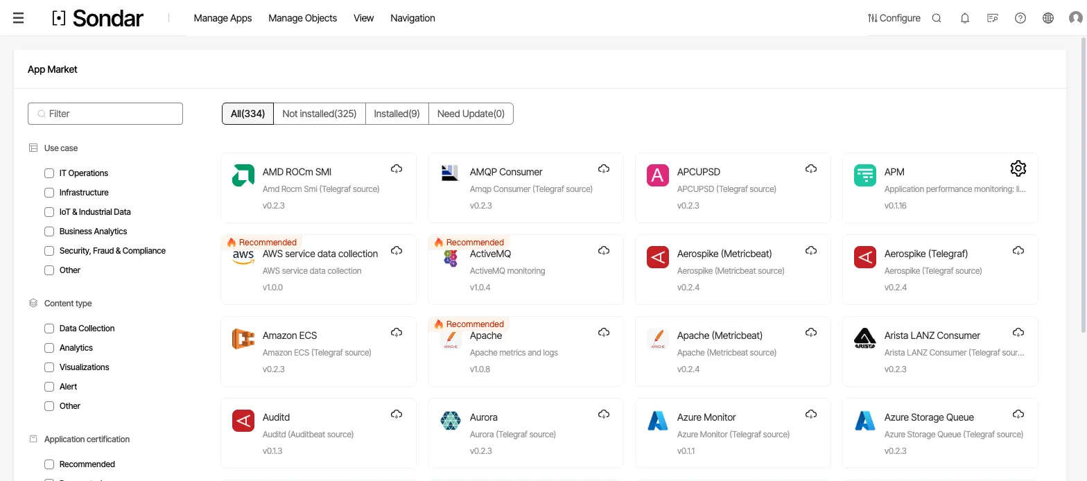Open the language globe icon
1087x481 pixels.
[1048, 18]
